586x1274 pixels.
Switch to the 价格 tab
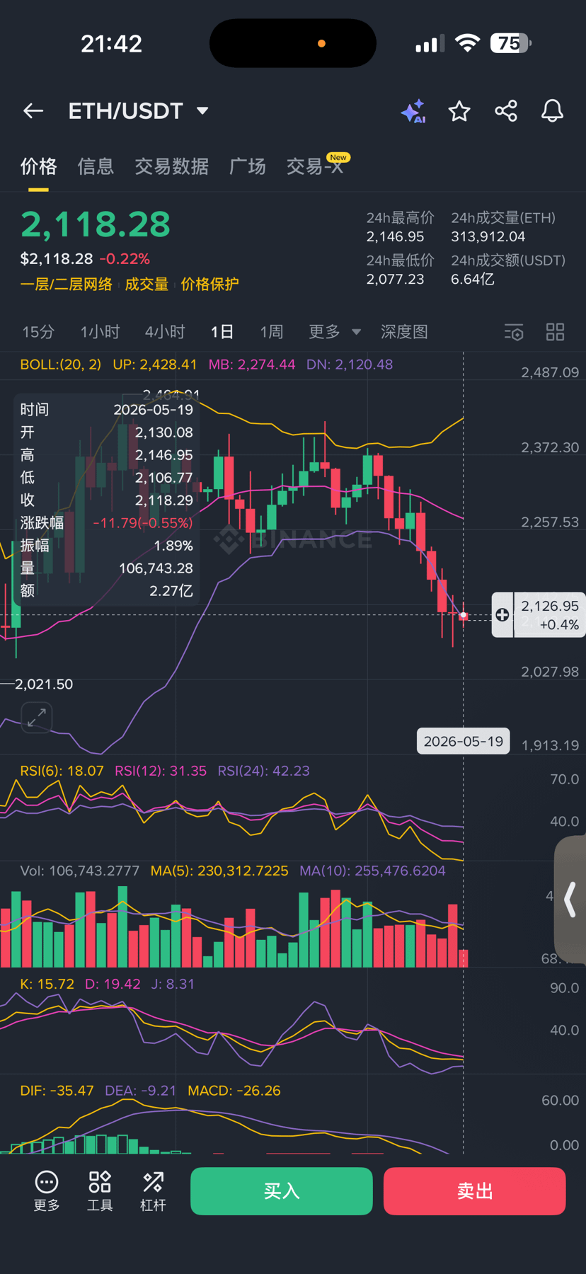click(x=38, y=166)
